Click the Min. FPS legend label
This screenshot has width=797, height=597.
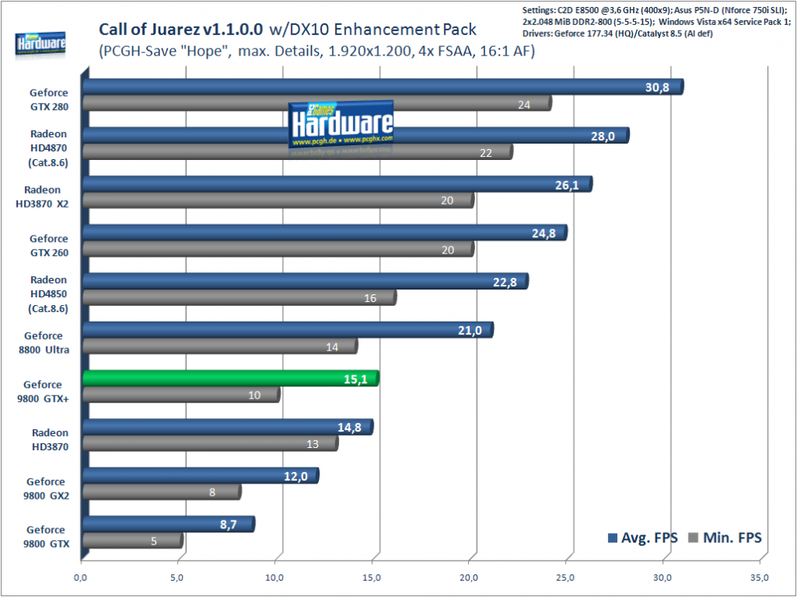pyautogui.click(x=732, y=538)
